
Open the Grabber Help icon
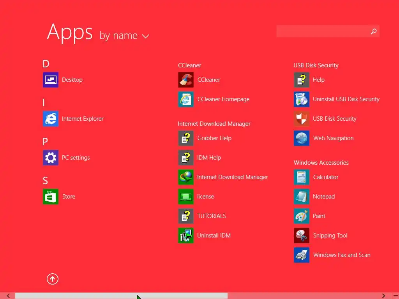pos(186,138)
